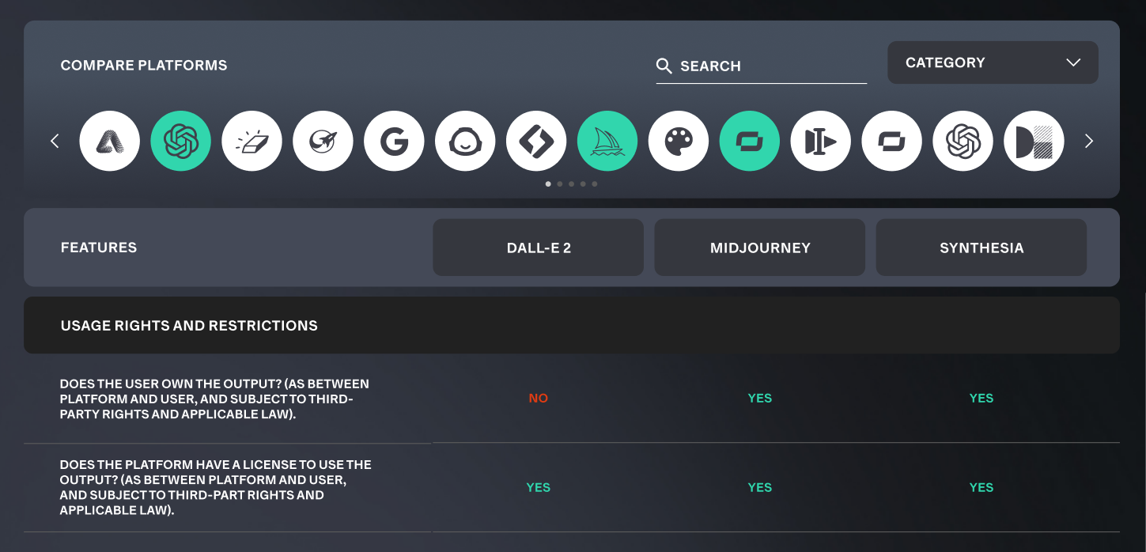Click the Features label
The width and height of the screenshot is (1146, 552).
99,248
